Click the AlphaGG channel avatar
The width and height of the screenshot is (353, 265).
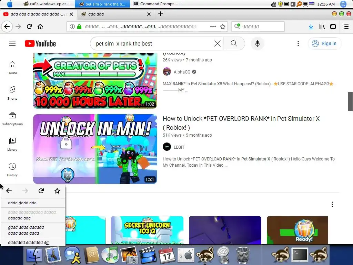point(167,72)
